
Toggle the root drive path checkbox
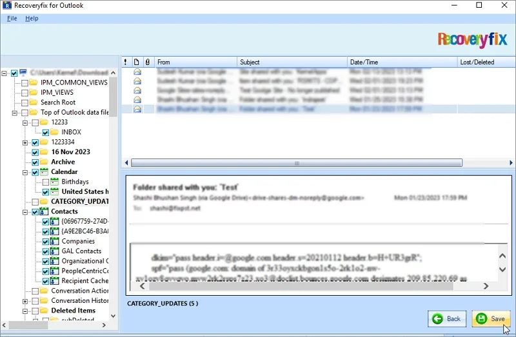[x=14, y=73]
